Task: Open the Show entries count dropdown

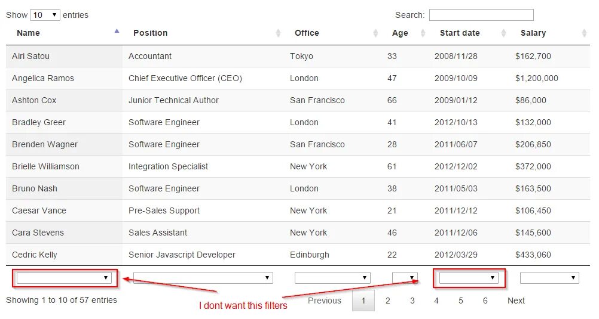Action: (x=45, y=15)
